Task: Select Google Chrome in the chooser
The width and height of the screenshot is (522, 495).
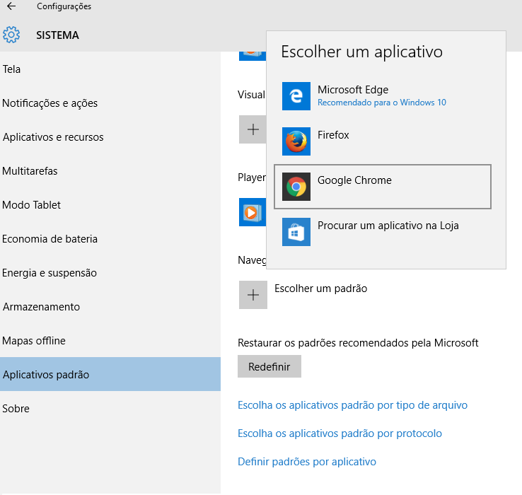Action: pyautogui.click(x=383, y=187)
